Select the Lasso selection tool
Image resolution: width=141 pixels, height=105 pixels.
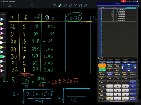coord(75,6)
